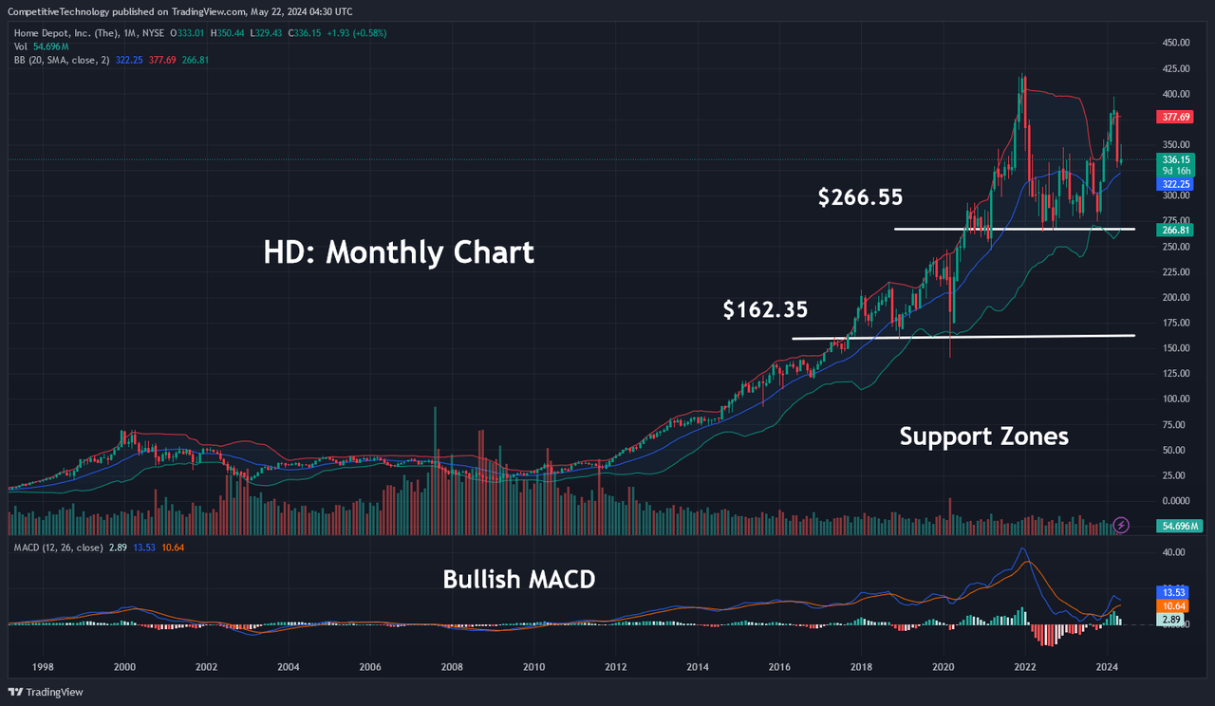Click the 100.00 price scale label
Viewport: 1215px width, 706px height.
point(1175,399)
